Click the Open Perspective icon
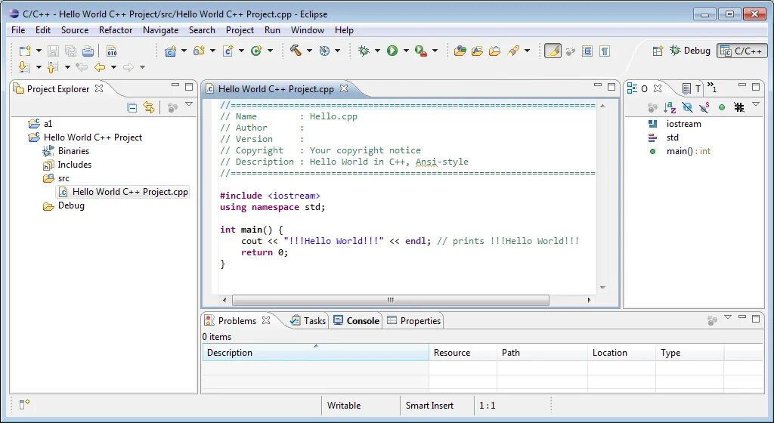Viewport: 774px width, 423px height. (x=658, y=51)
